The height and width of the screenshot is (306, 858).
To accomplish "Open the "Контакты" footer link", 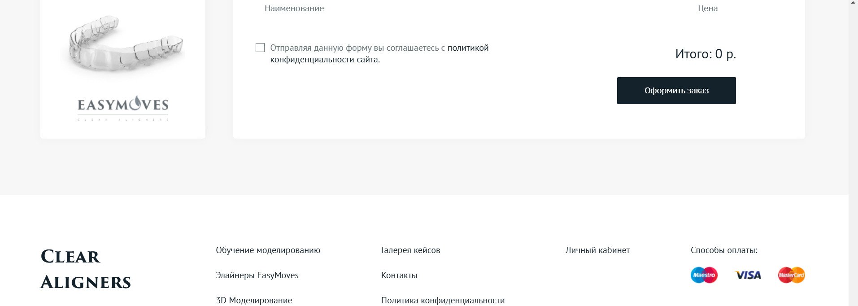I will pyautogui.click(x=399, y=275).
